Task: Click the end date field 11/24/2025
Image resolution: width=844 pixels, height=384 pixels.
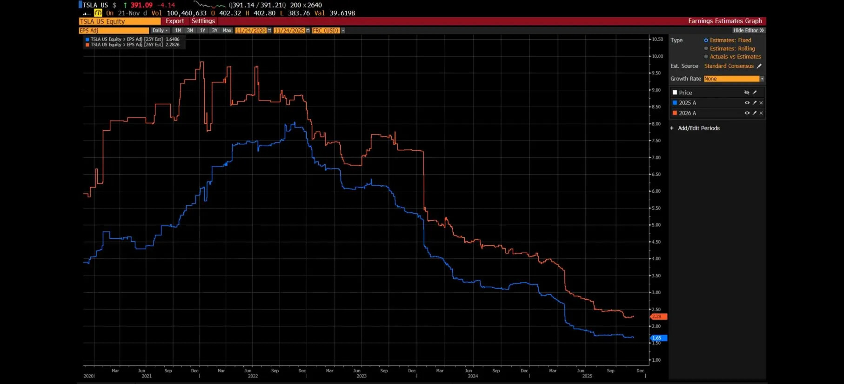Action: (289, 31)
